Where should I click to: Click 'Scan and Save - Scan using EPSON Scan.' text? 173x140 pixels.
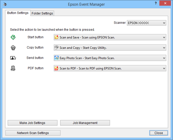pyautogui.click(x=87, y=37)
